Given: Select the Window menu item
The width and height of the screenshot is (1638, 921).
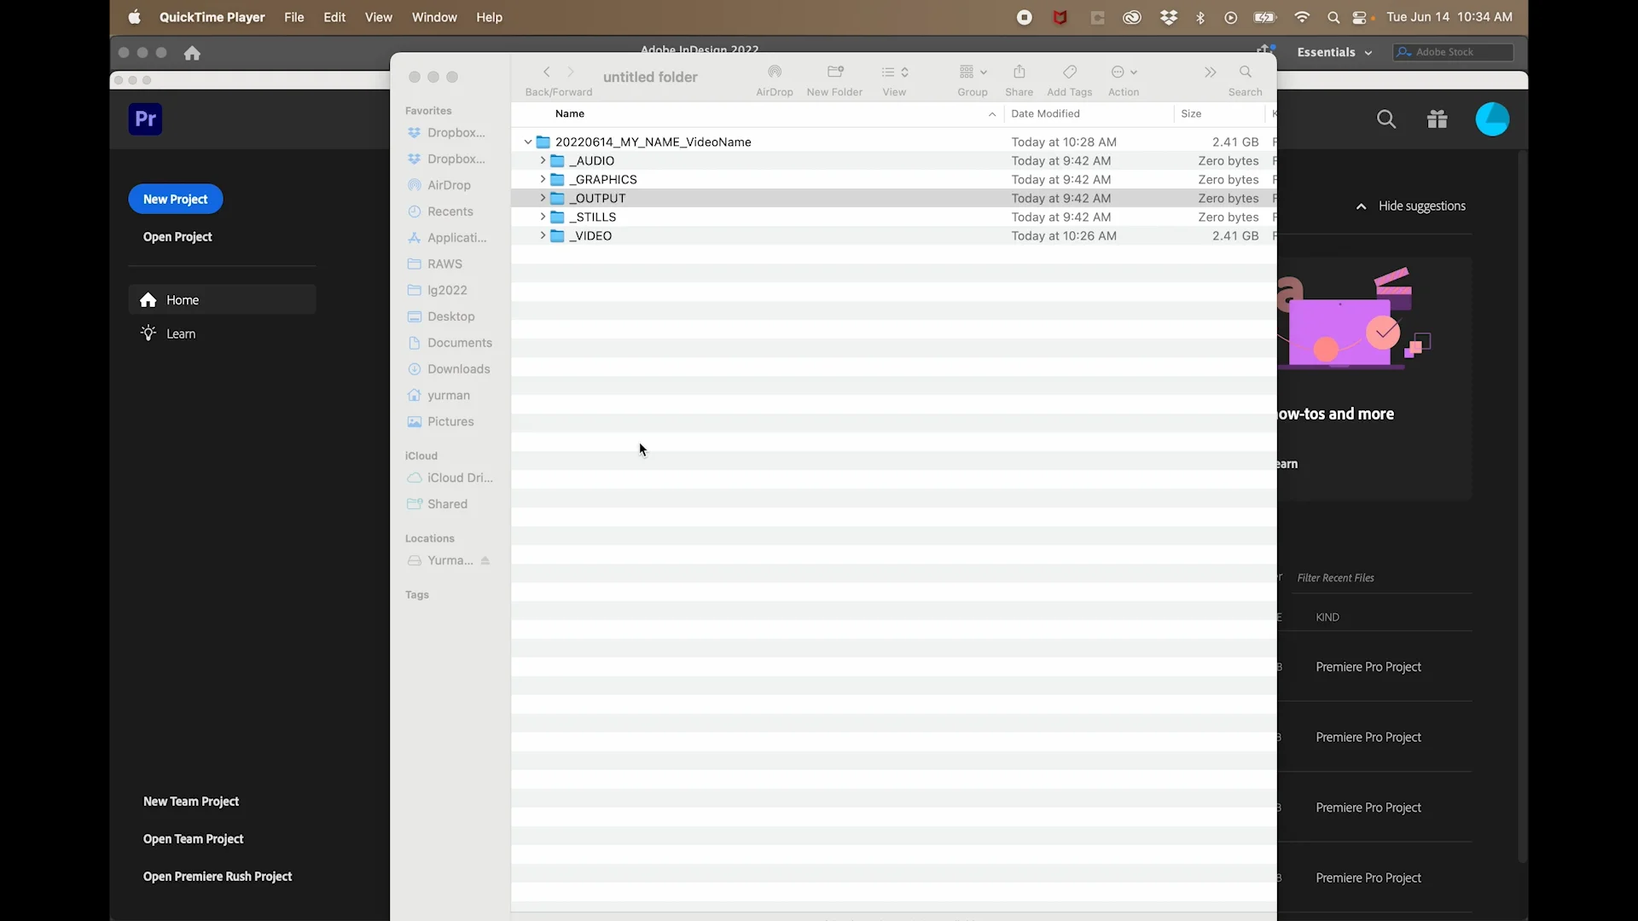Looking at the screenshot, I should coord(434,17).
